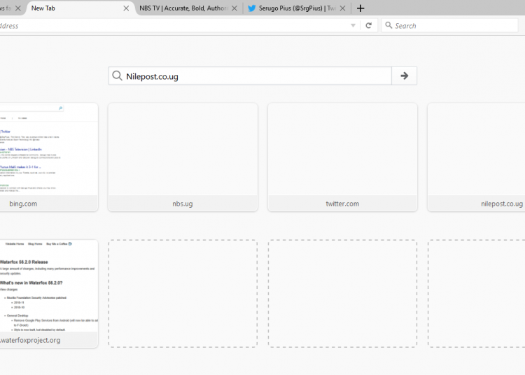The height and width of the screenshot is (375, 525).
Task: Close the Serugo Pius Twitter tab
Action: pos(342,8)
